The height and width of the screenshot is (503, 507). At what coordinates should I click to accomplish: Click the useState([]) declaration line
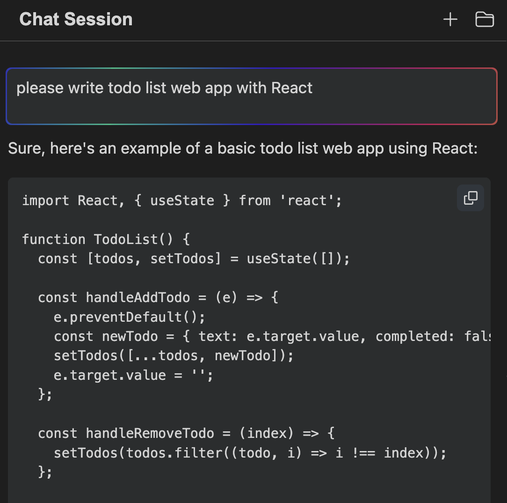tap(194, 259)
